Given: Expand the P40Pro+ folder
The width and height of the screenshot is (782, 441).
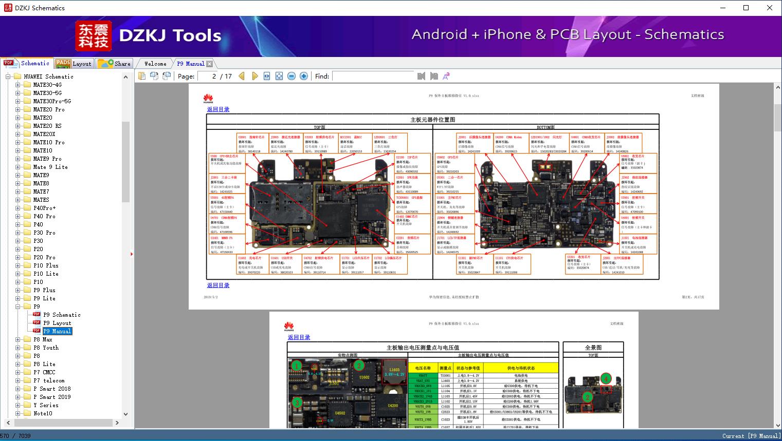Looking at the screenshot, I should coord(18,208).
